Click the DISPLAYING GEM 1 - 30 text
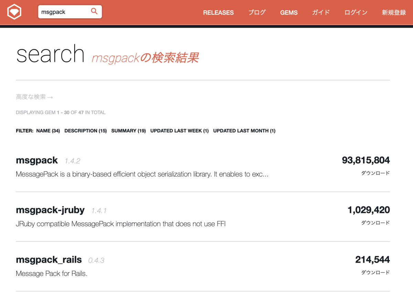Screen dimensions: 413x297 point(61,112)
